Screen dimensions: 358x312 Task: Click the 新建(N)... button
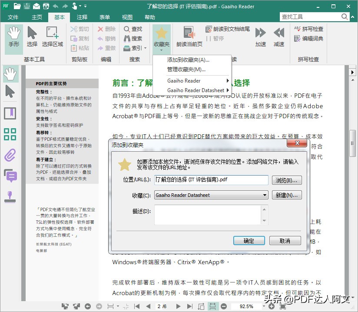[287, 195]
